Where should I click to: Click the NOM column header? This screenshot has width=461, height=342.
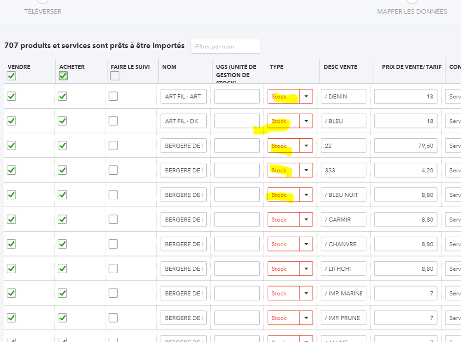tap(169, 67)
